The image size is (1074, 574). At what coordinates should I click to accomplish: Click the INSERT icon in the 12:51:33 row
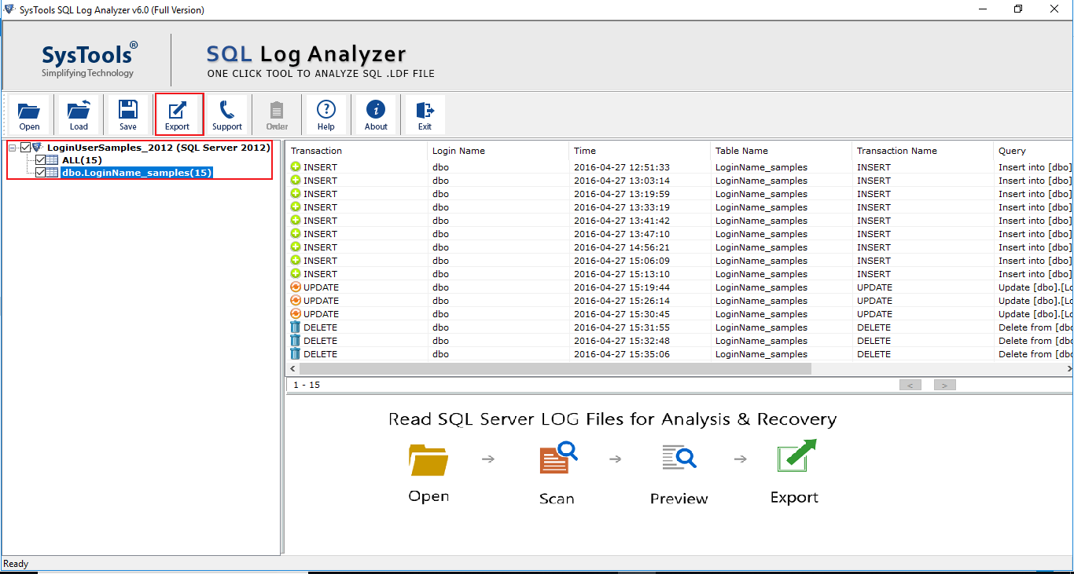pos(296,167)
